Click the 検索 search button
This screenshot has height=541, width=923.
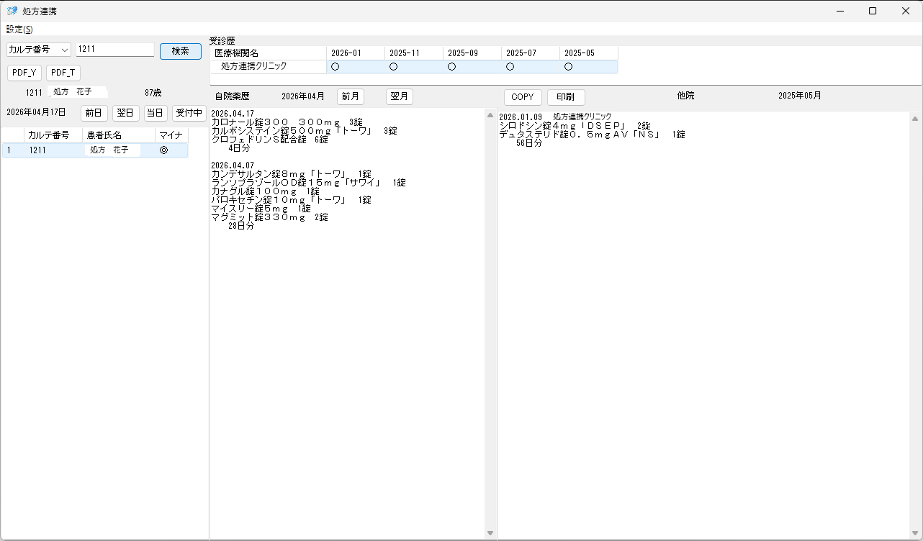point(180,51)
